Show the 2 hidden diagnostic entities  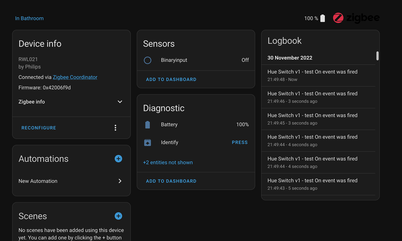click(168, 162)
